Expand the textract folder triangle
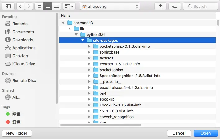This screenshot has width=220, height=139. [x=89, y=58]
